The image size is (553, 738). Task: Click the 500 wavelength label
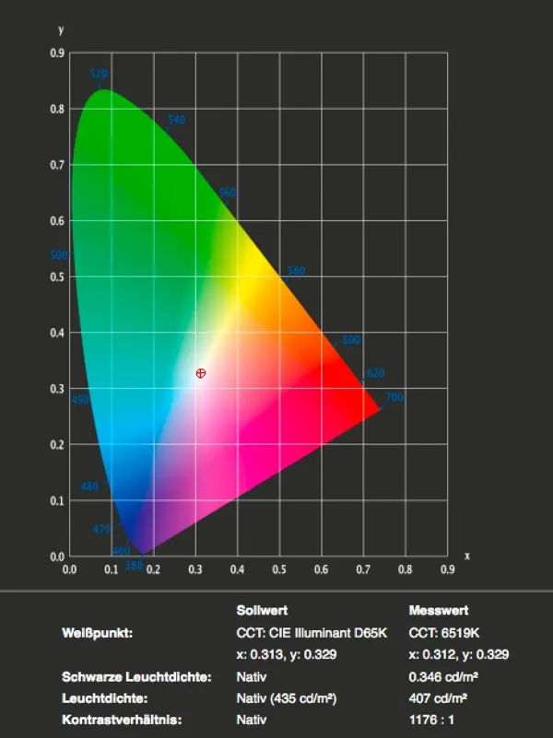tap(59, 254)
